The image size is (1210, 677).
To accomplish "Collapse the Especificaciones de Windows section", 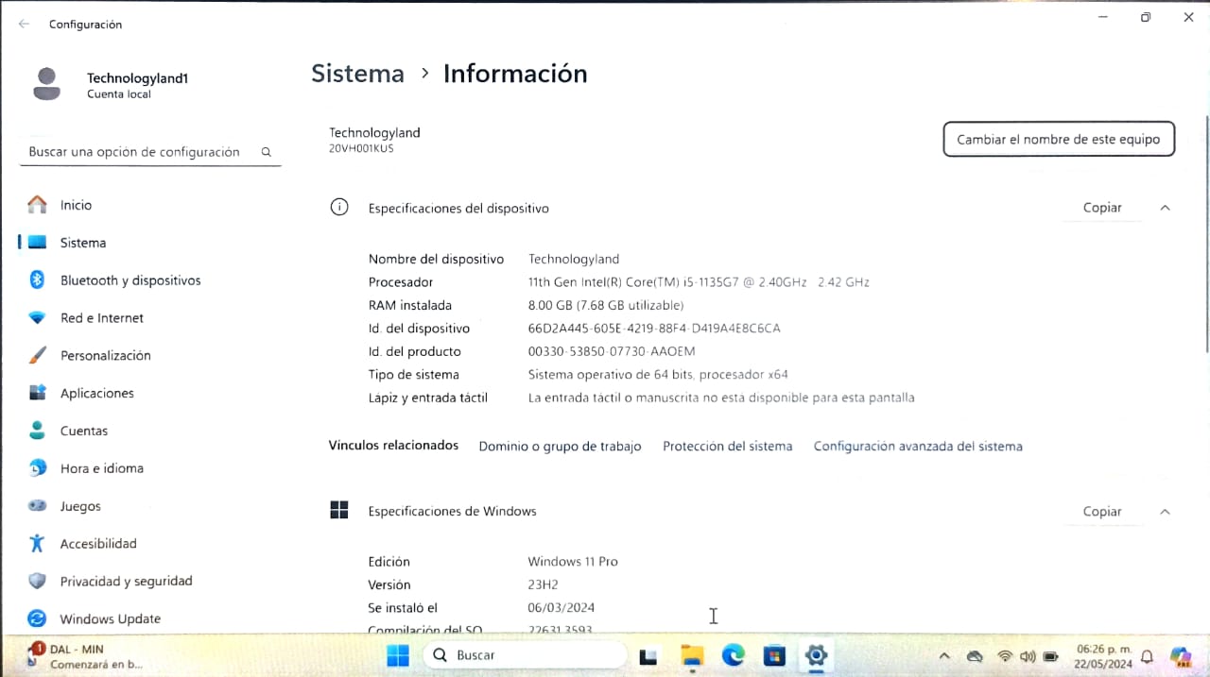I will pyautogui.click(x=1165, y=512).
